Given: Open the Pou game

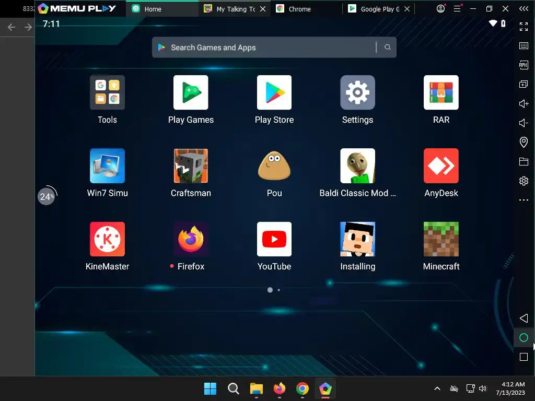Looking at the screenshot, I should [274, 166].
